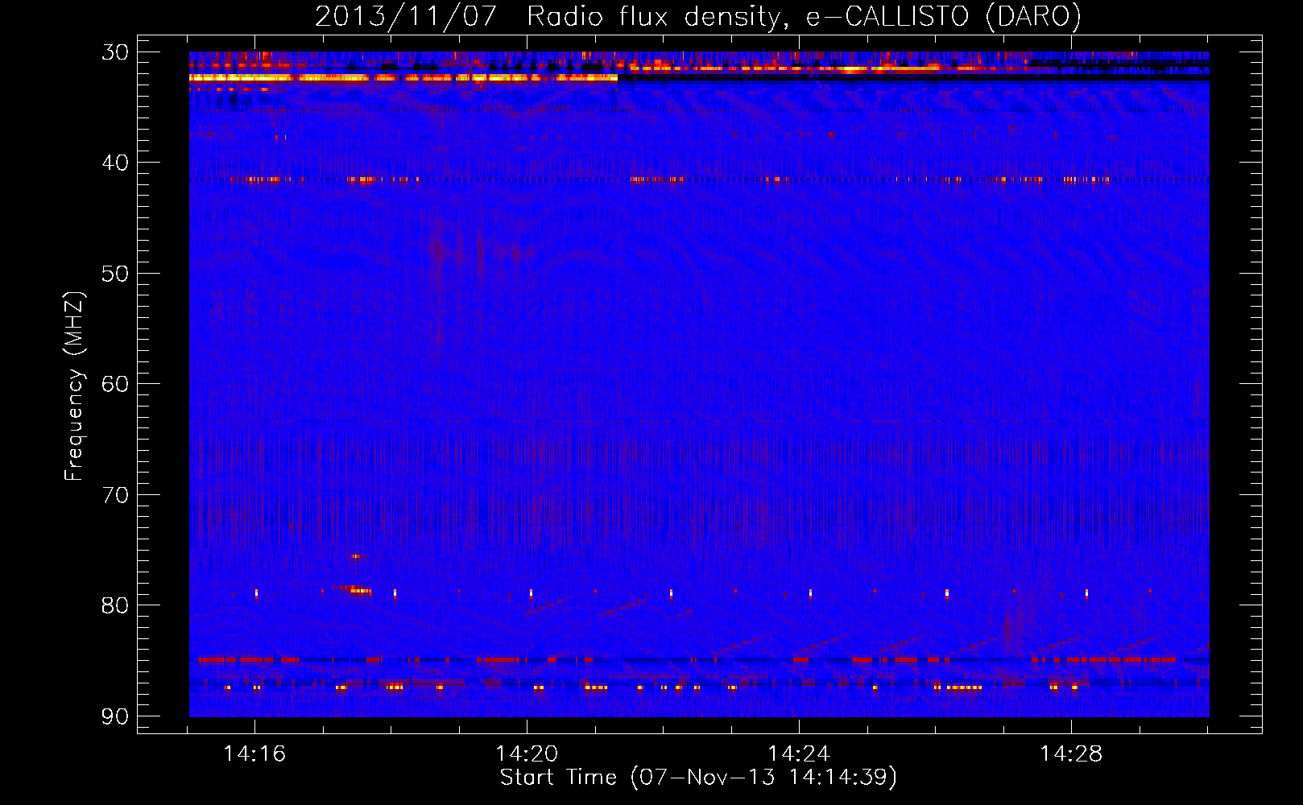Click the frequency tick label "50"
1303x805 pixels.
(115, 274)
